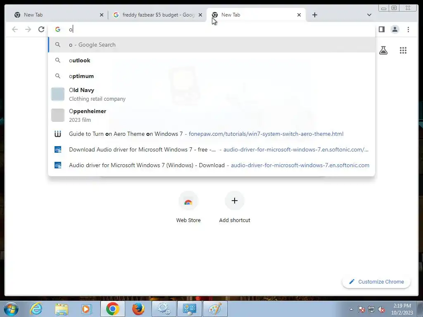Open Windows Explorer folder in taskbar

pos(62,309)
